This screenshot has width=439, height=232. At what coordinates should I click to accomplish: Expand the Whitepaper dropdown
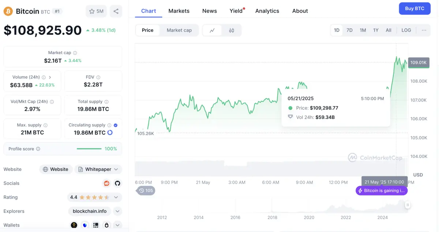point(116,170)
